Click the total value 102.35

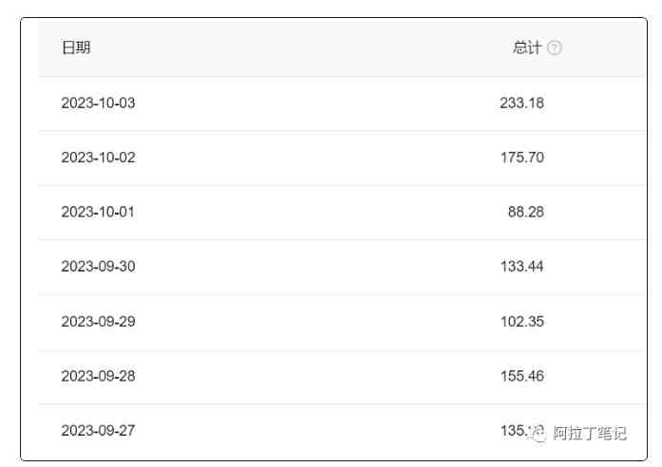(521, 322)
